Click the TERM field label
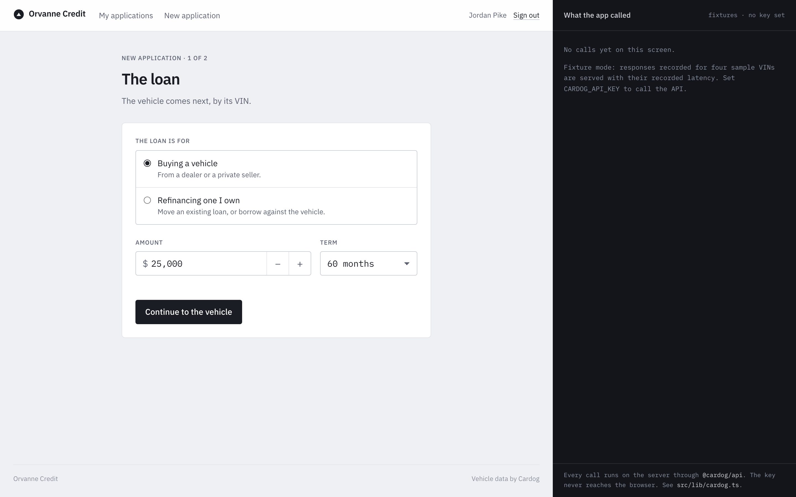Viewport: 796px width, 497px height. coord(329,243)
